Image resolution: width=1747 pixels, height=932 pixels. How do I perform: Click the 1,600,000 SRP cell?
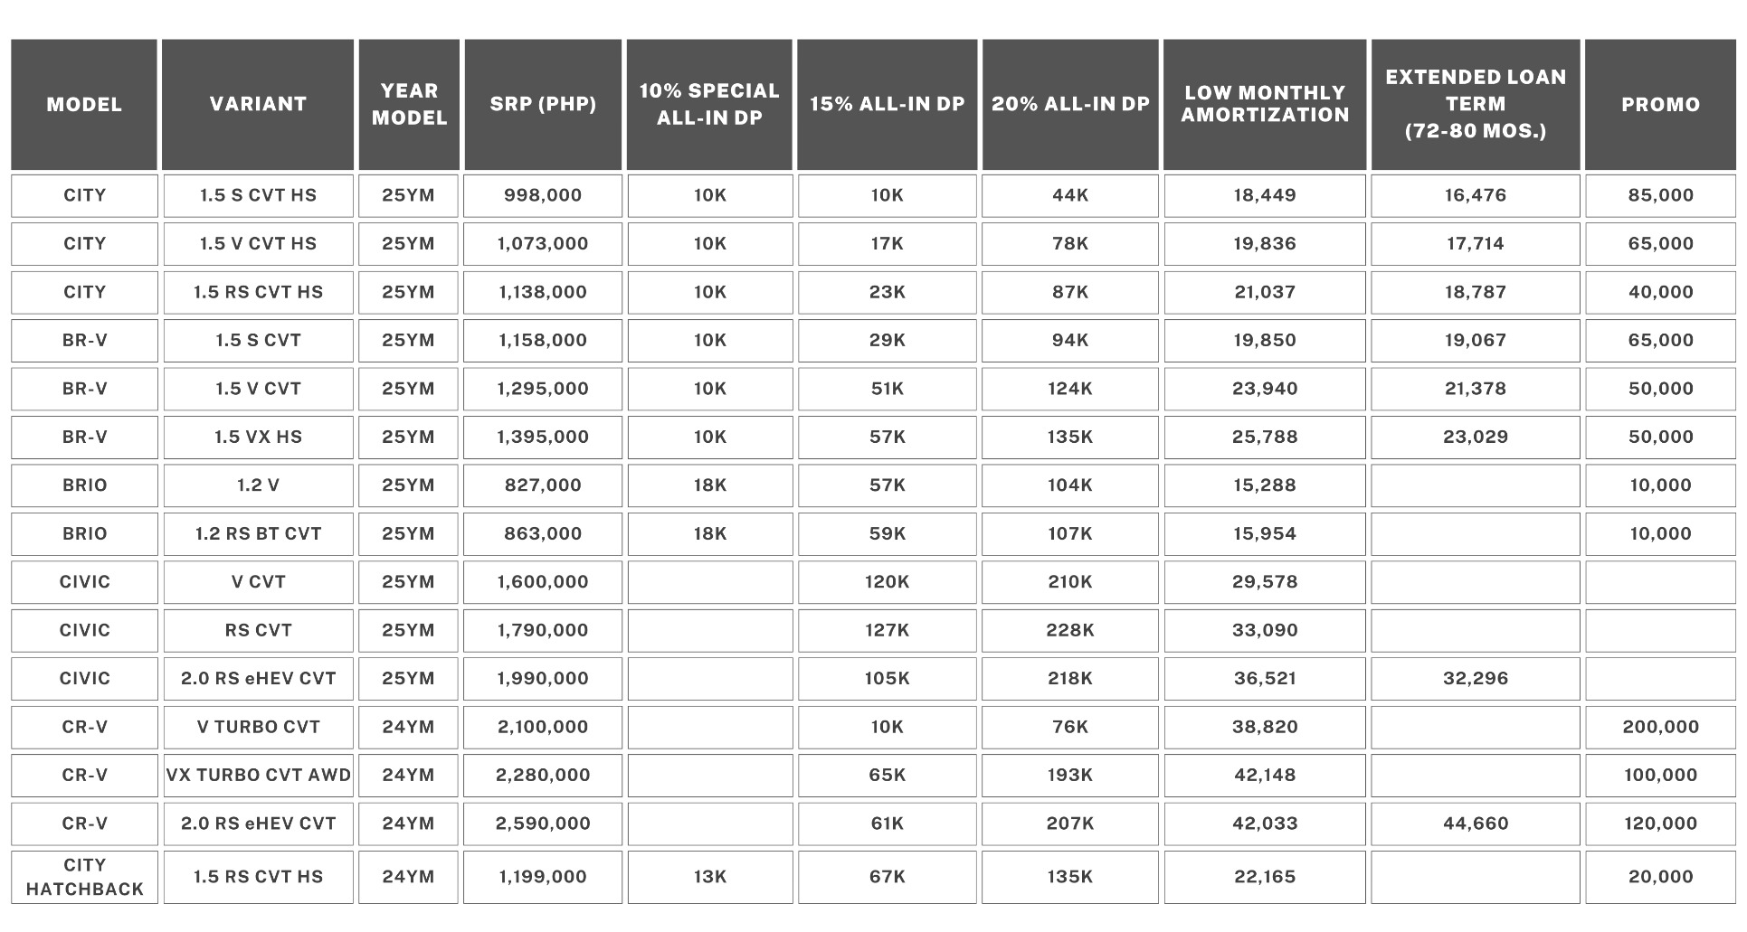click(x=543, y=582)
